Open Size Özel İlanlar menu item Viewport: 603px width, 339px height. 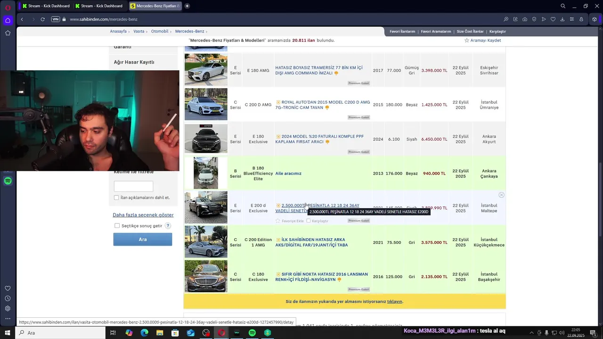[470, 32]
